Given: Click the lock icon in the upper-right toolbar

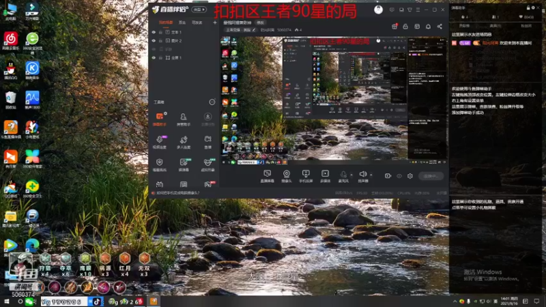Looking at the screenshot, I should tap(405, 27).
